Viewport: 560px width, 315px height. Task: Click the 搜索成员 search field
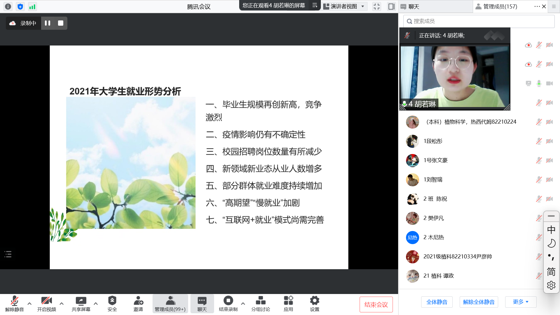(478, 21)
